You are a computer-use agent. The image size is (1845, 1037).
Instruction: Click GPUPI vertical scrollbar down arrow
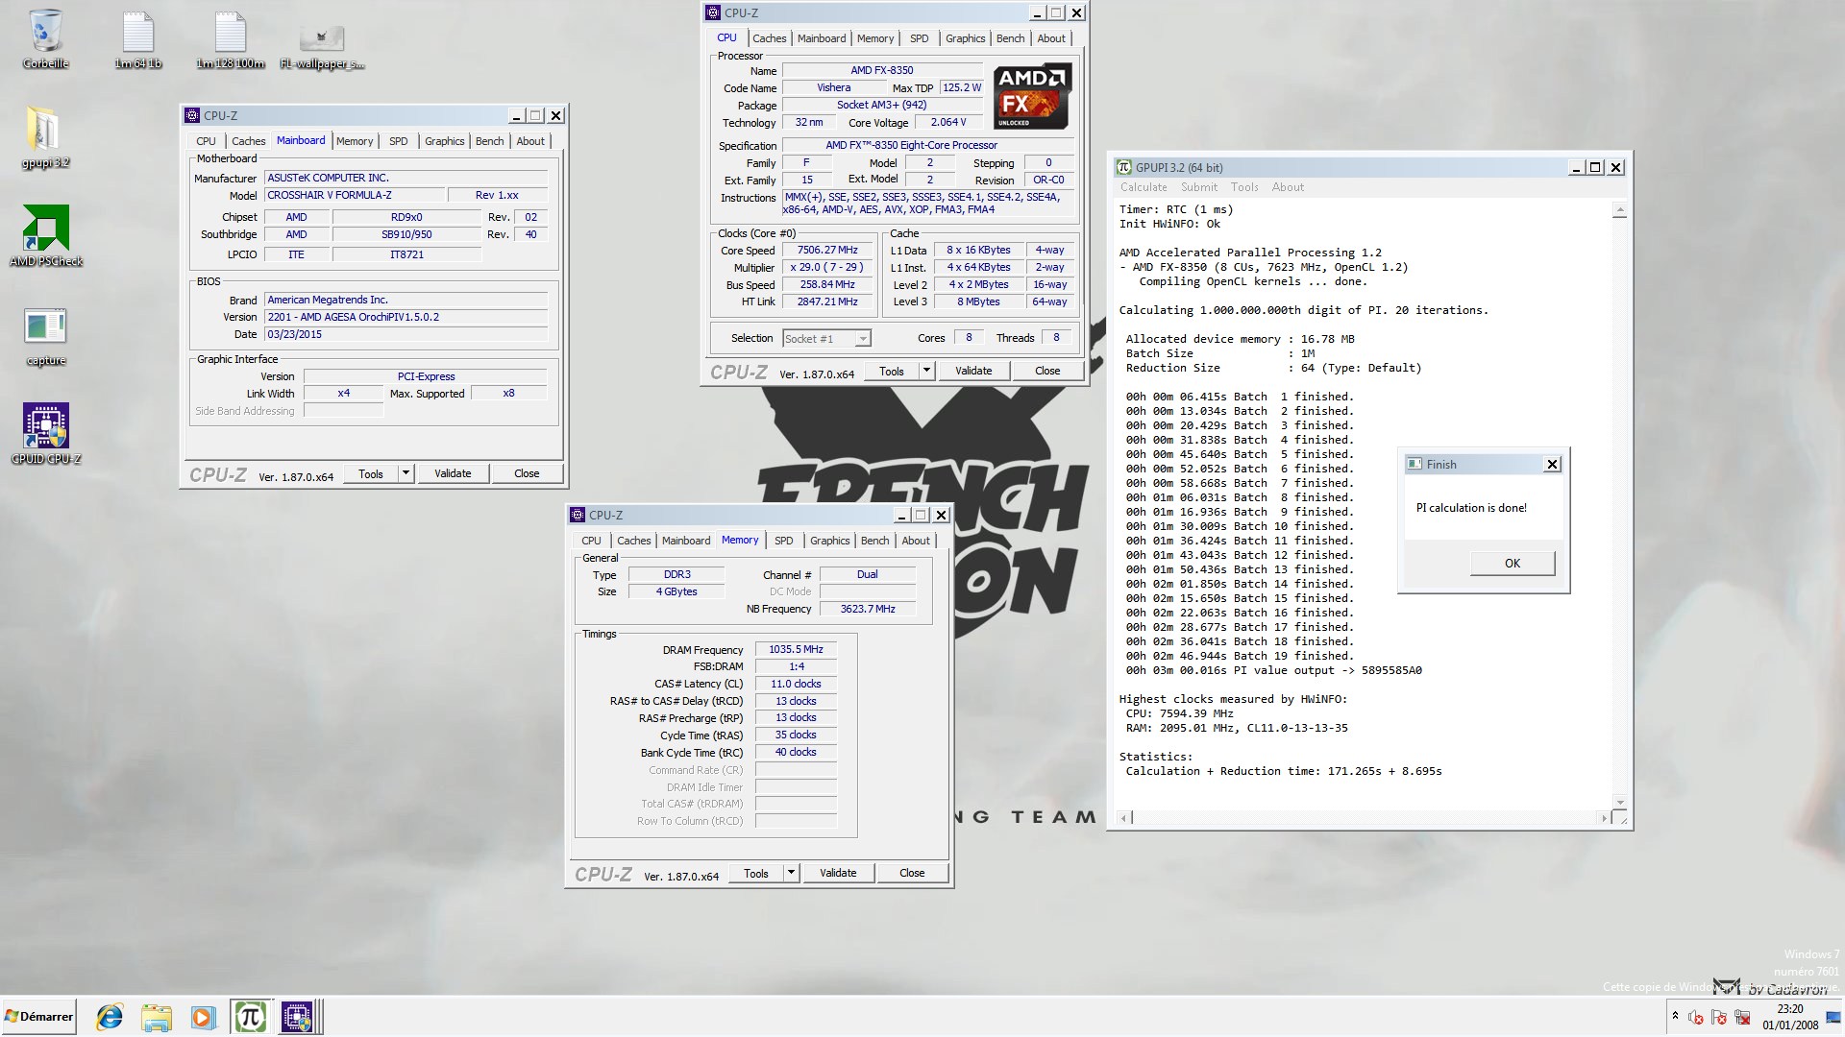tap(1620, 802)
